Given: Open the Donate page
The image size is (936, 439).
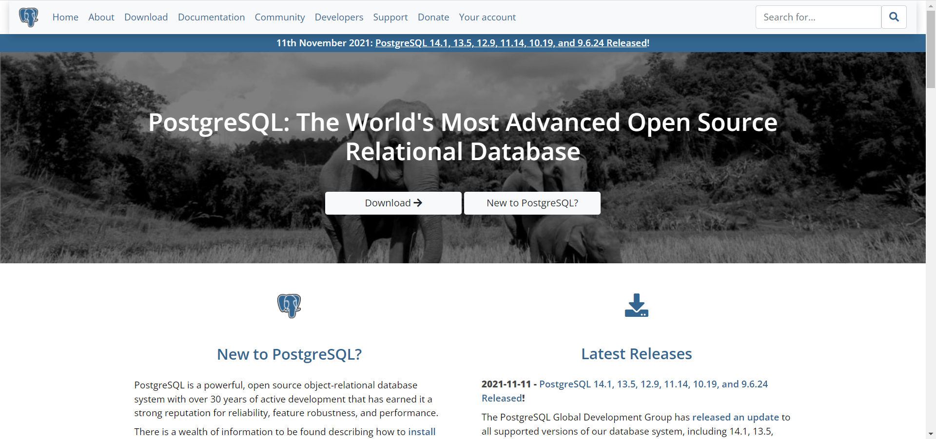Looking at the screenshot, I should (x=433, y=17).
